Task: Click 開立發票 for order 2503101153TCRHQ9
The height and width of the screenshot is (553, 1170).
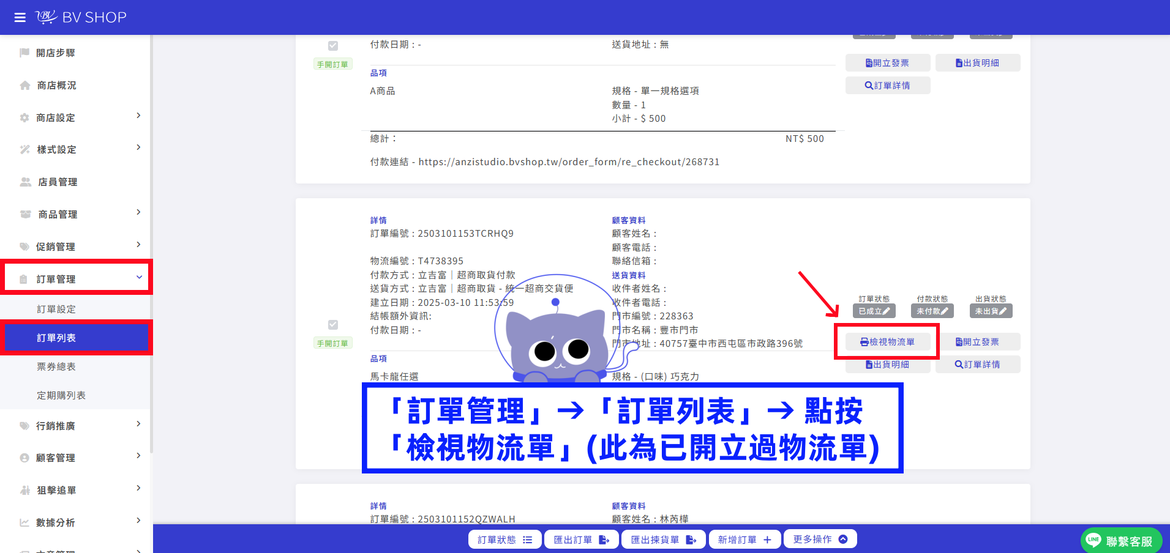Action: tap(978, 342)
